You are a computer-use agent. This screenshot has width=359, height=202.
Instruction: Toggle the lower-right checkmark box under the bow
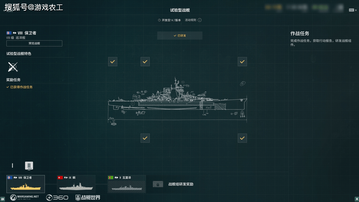pos(242,138)
